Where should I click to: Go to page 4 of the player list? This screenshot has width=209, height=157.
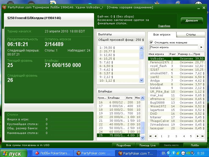click(x=184, y=136)
